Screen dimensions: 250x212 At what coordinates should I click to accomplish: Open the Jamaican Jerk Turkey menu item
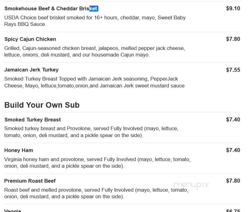[x=32, y=70]
